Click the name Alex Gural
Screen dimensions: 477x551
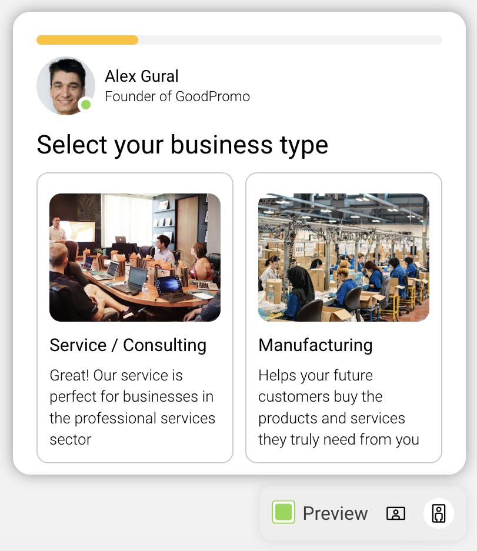click(142, 76)
